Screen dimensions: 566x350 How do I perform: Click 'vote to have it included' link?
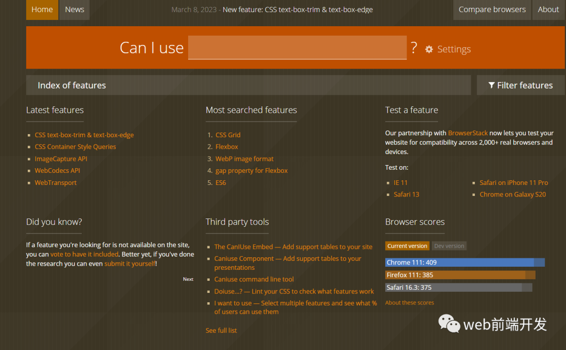pos(84,255)
